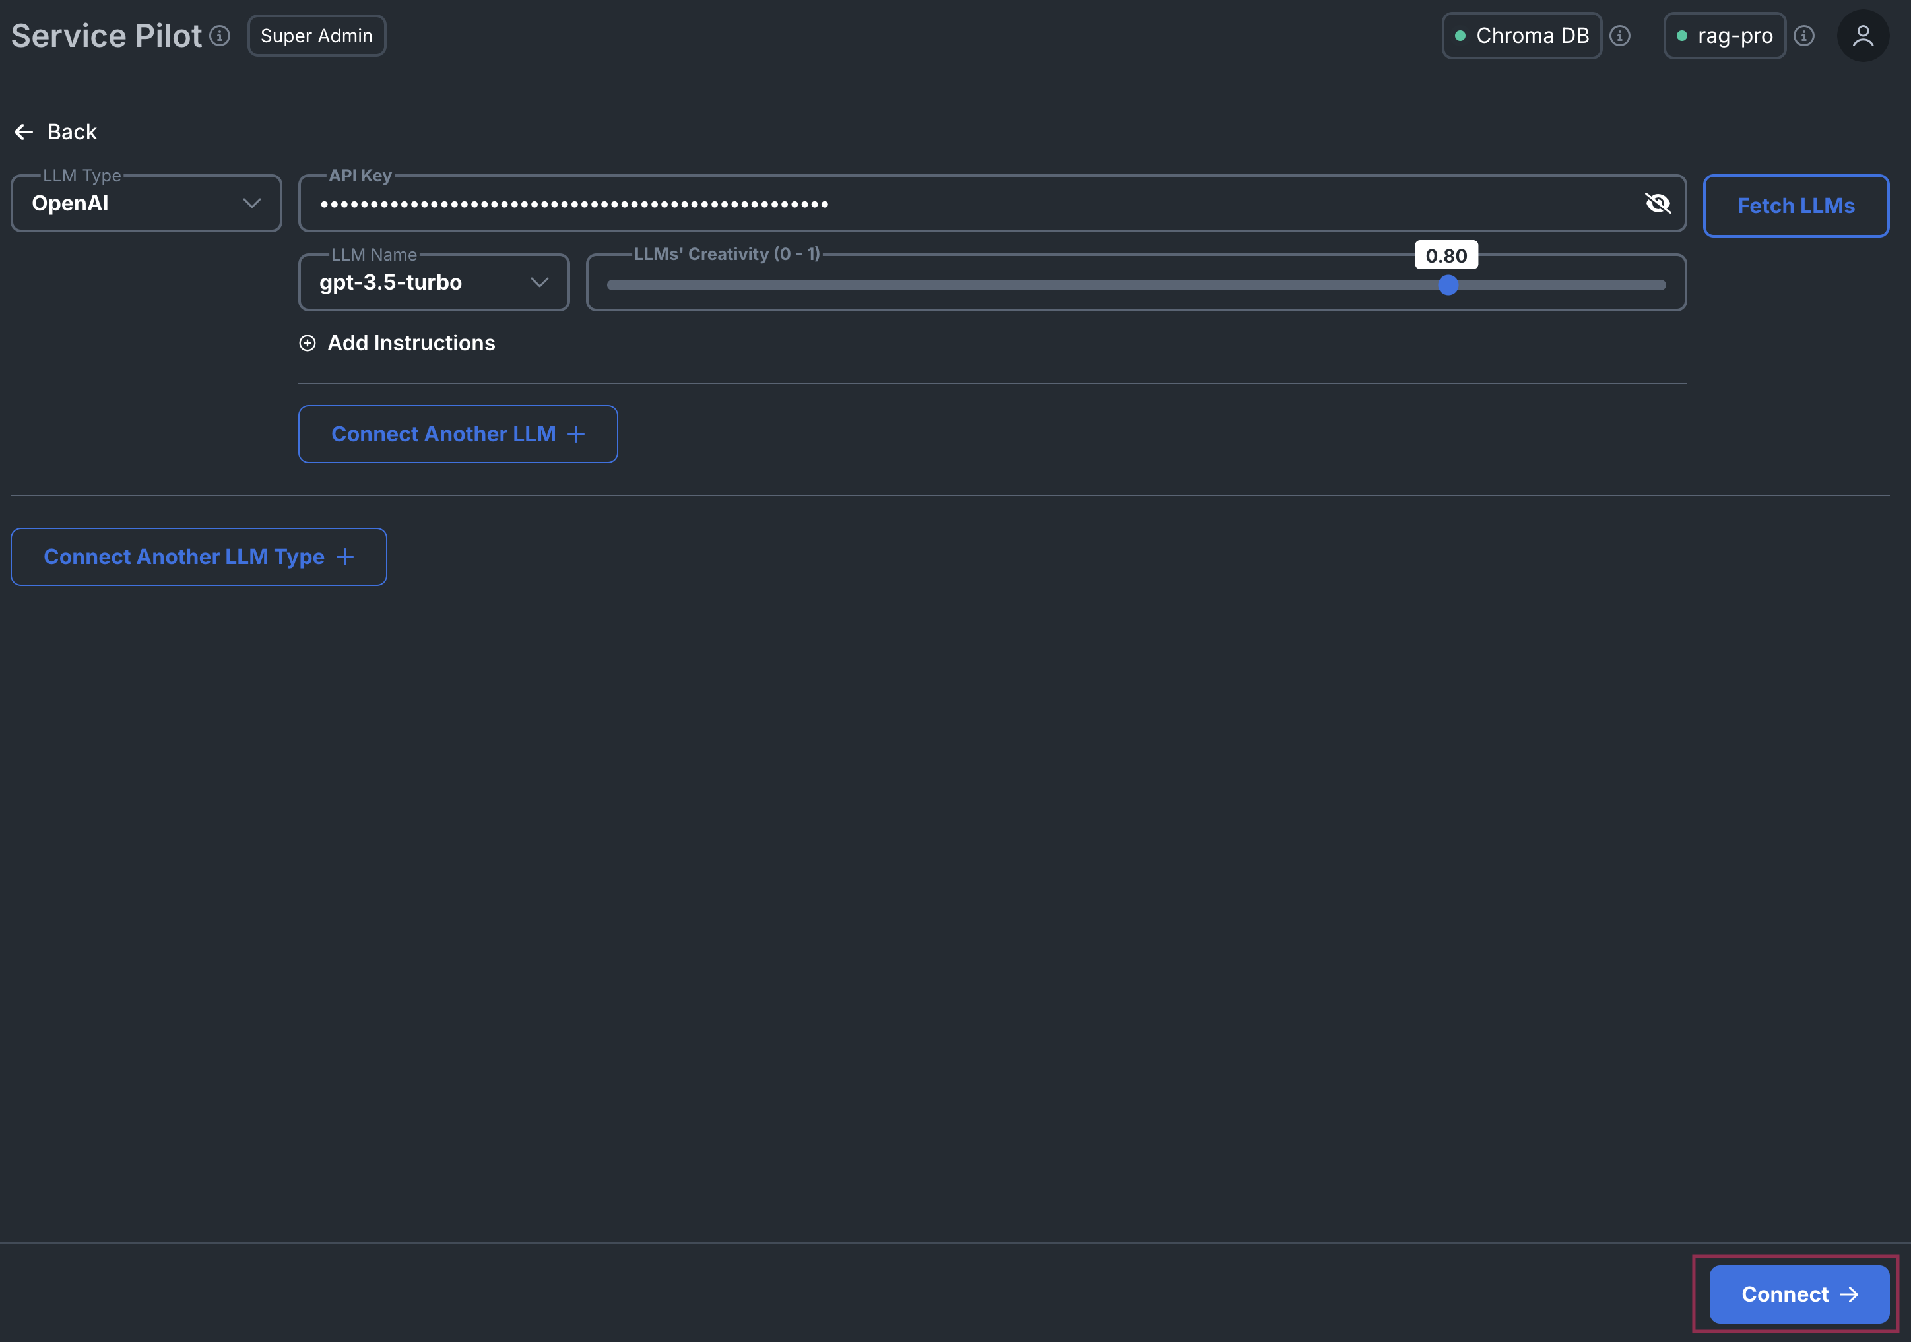Click the Back text link
1911x1342 pixels.
coord(73,132)
